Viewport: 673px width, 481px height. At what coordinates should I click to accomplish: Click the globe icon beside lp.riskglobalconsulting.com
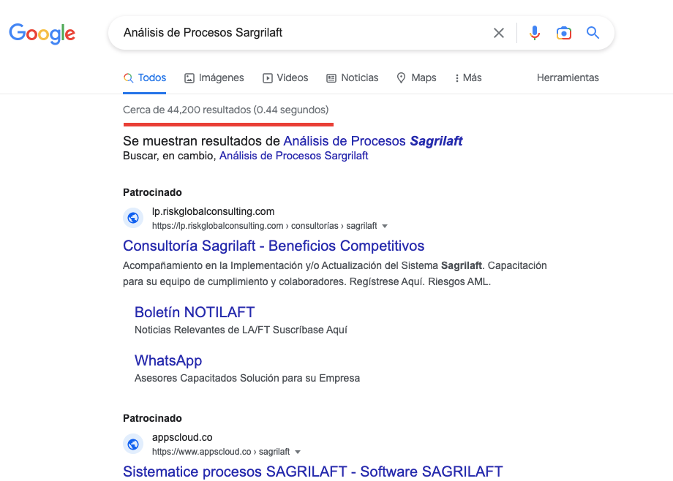133,218
